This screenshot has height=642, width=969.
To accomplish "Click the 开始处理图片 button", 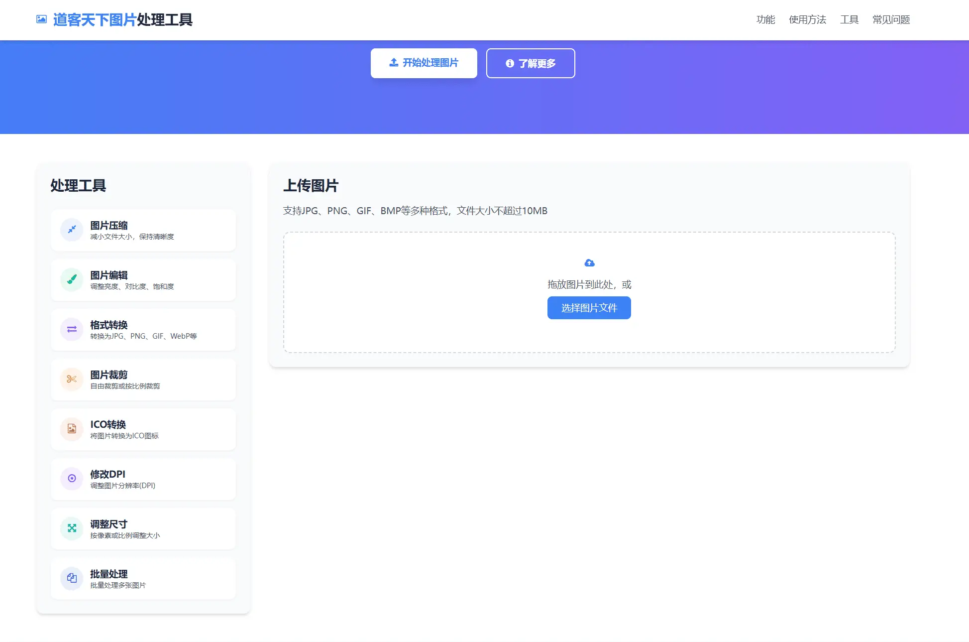I will coord(424,63).
